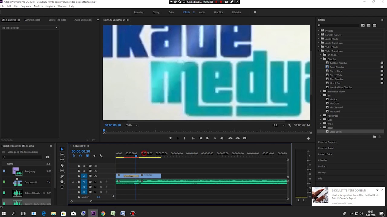
Task: Click Mark Out bracket icon
Action: pyautogui.click(x=184, y=138)
